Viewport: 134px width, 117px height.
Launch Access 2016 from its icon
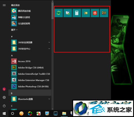14,61
